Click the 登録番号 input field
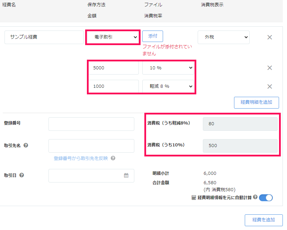 [x=91, y=124]
